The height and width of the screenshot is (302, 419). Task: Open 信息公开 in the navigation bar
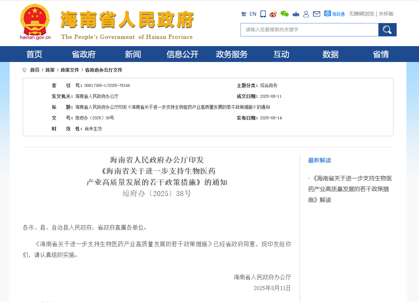(182, 54)
